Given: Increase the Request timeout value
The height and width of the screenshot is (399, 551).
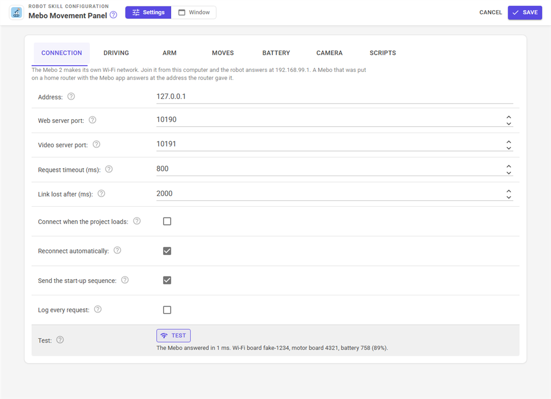Looking at the screenshot, I should [x=508, y=166].
